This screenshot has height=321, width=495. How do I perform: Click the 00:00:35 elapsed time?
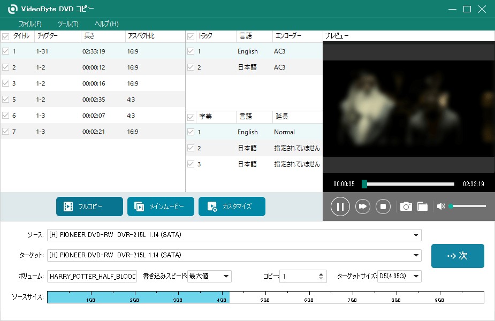pyautogui.click(x=344, y=184)
